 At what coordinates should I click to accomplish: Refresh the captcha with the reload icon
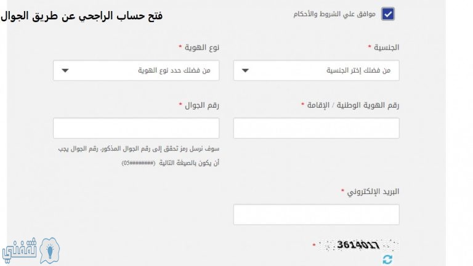pos(387,260)
